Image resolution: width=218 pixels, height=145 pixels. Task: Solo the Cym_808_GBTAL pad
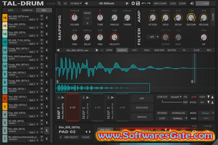[41, 36]
